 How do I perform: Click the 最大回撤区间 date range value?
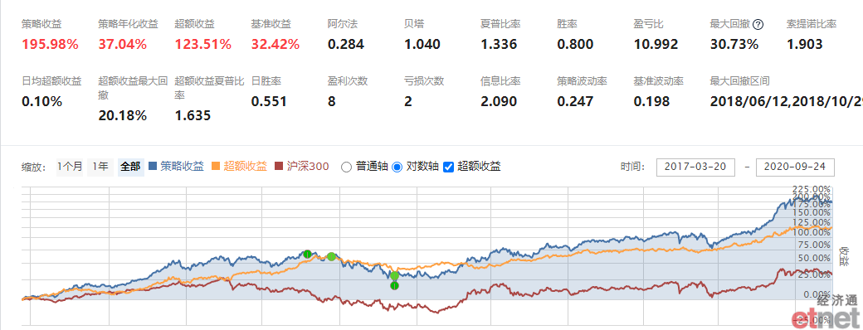(x=787, y=101)
